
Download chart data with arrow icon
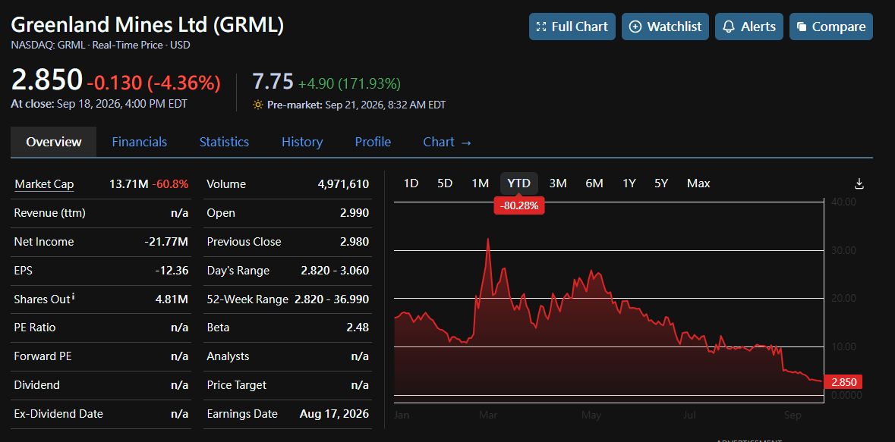tap(859, 183)
